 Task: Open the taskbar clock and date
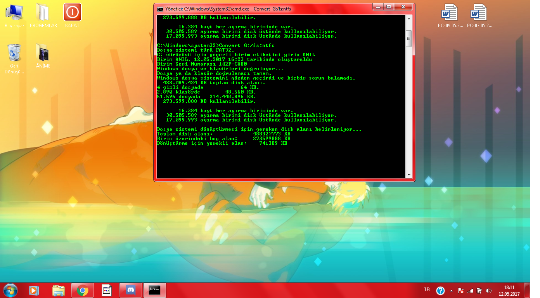coord(509,290)
